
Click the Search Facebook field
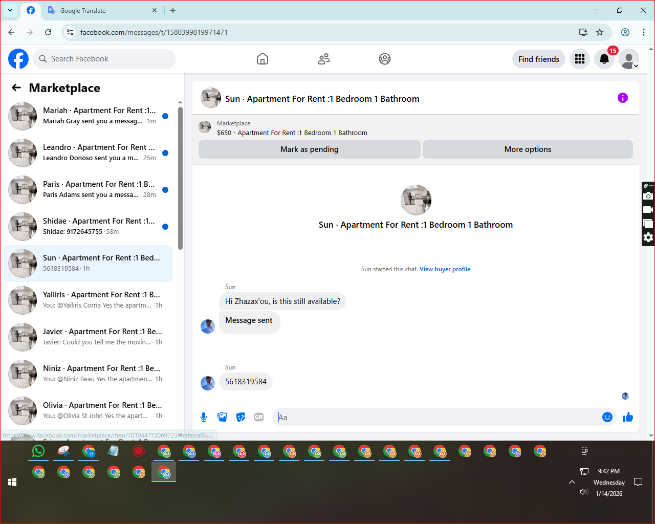click(x=104, y=59)
